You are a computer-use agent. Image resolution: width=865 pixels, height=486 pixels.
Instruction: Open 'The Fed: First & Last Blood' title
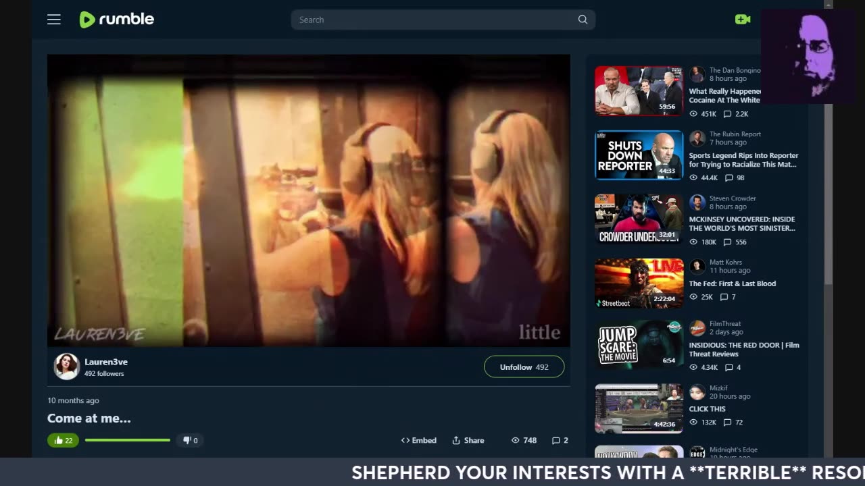733,283
